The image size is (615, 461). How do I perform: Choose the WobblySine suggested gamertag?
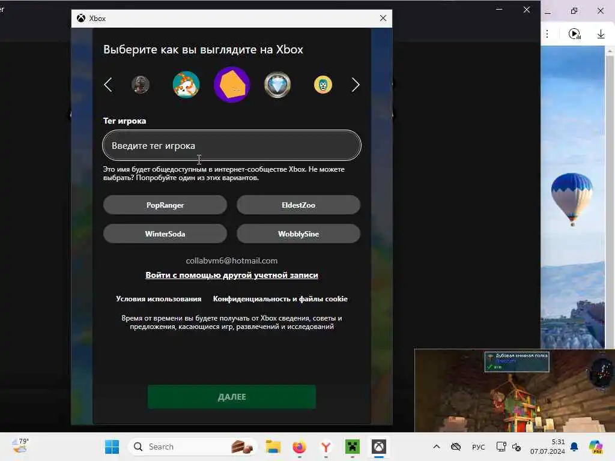298,234
